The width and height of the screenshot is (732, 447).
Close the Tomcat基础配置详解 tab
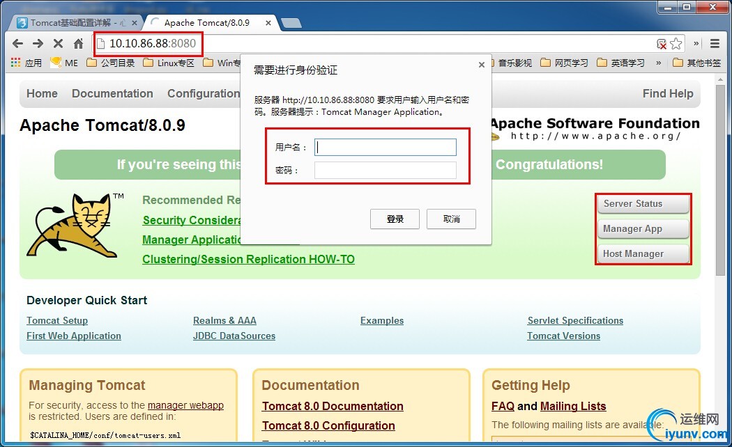[135, 22]
